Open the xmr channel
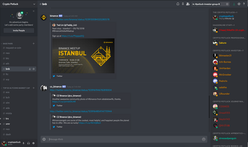 tap(19, 124)
